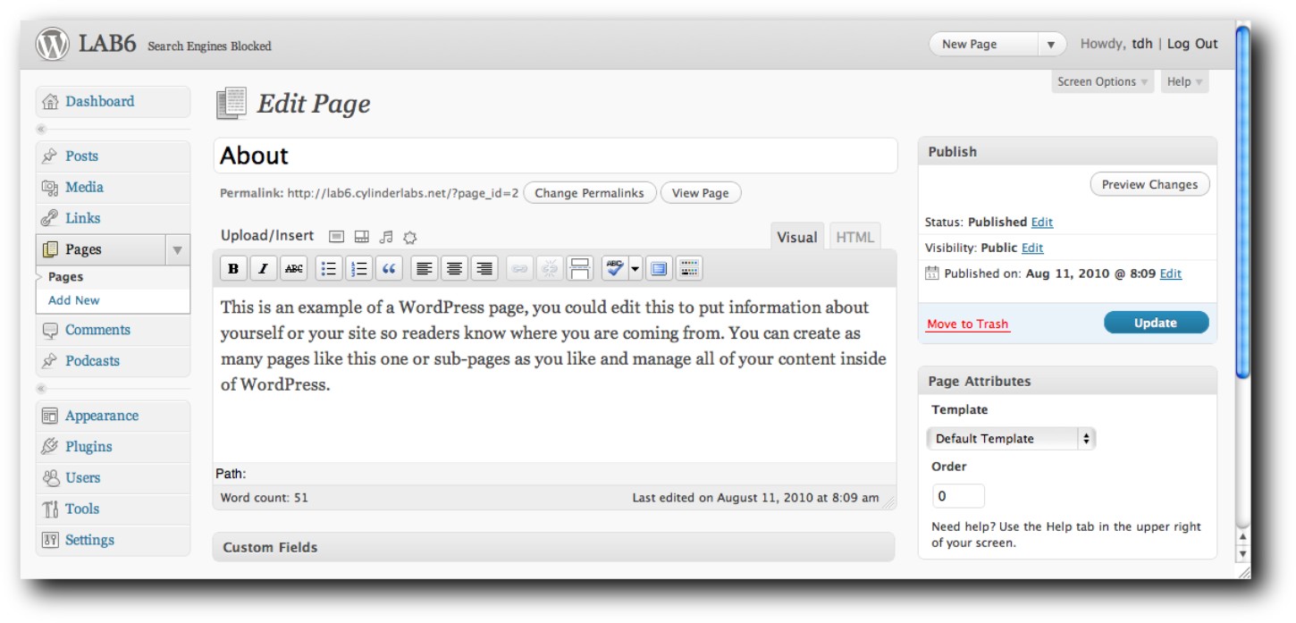This screenshot has width=1296, height=623.
Task: Click the View Page button
Action: (x=701, y=193)
